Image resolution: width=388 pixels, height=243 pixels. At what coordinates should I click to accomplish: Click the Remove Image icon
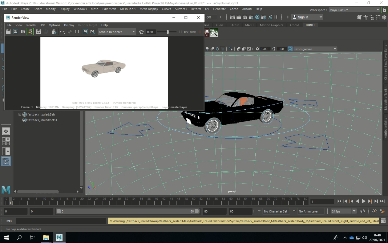[x=93, y=32]
